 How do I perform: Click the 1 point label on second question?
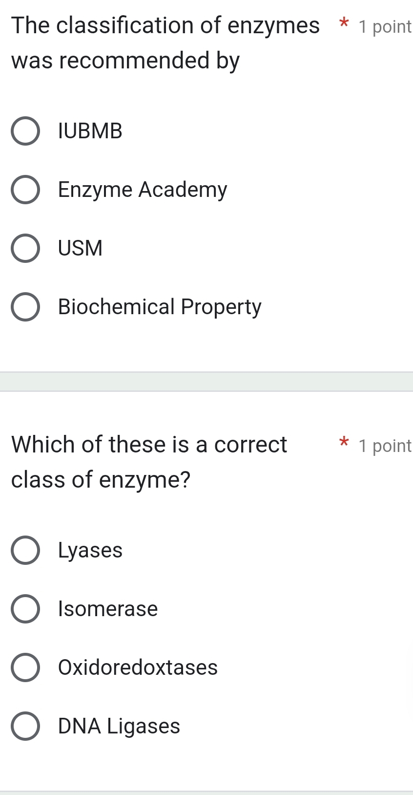point(385,446)
